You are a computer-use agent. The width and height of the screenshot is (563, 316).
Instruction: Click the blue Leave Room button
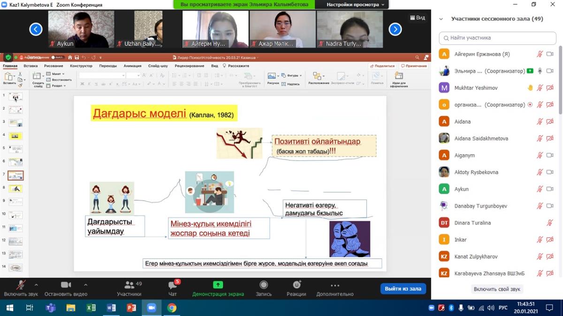point(403,289)
